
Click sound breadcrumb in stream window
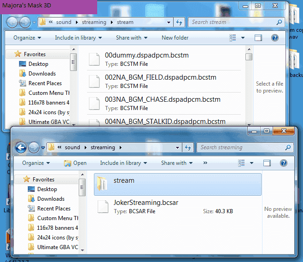[x=64, y=22]
